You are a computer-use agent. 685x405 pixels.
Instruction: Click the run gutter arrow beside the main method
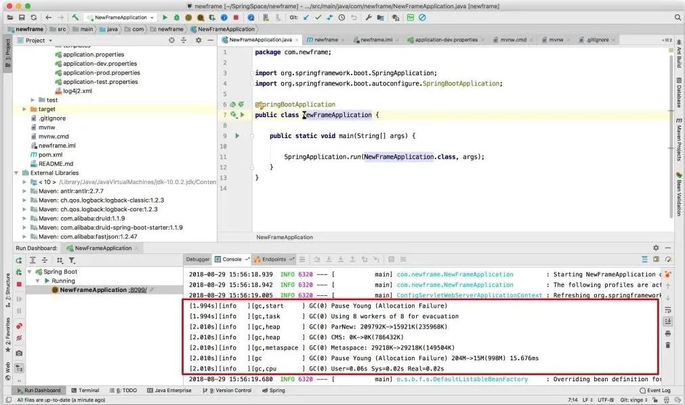pos(236,136)
